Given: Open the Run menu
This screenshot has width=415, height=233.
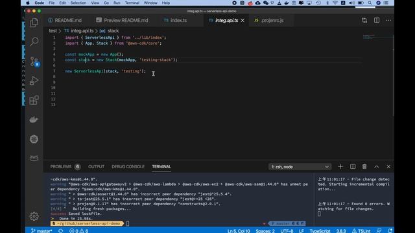Looking at the screenshot, I should point(117,3).
